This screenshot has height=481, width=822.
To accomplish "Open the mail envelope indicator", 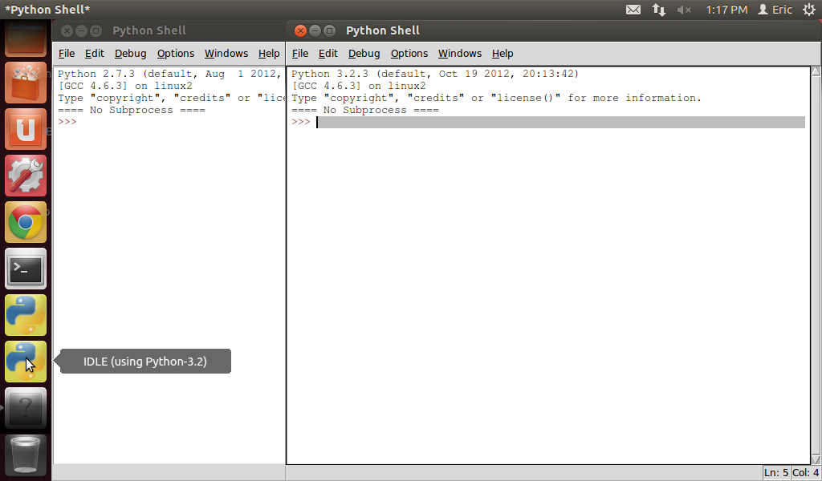I will [633, 10].
